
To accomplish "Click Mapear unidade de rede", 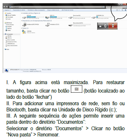I will click(x=53, y=10).
